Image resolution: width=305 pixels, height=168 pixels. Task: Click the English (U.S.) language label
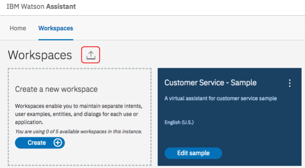[x=179, y=122]
